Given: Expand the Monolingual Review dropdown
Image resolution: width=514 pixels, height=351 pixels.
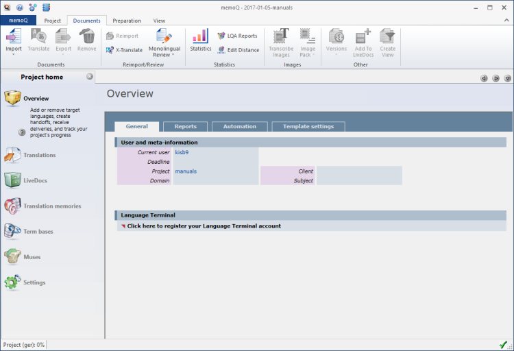Looking at the screenshot, I should tap(173, 55).
